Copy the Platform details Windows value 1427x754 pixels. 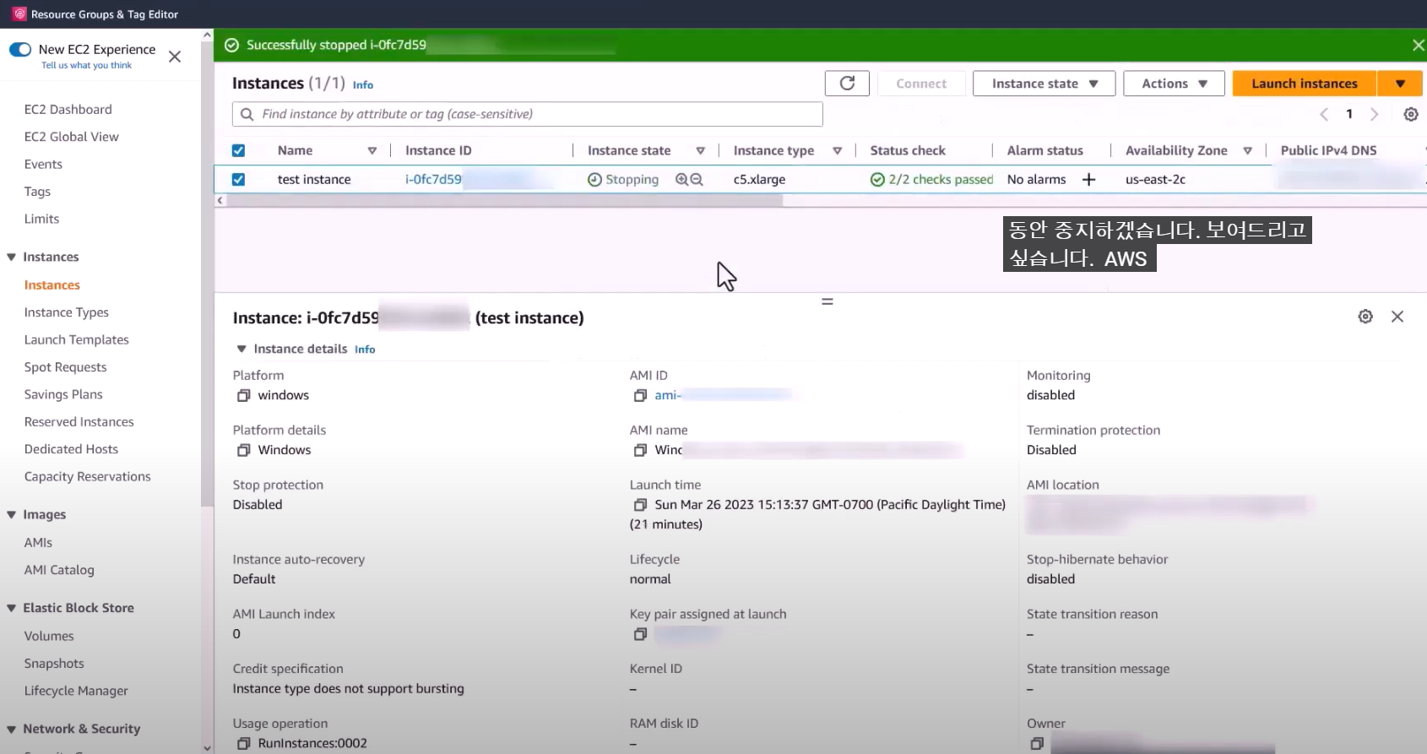244,450
